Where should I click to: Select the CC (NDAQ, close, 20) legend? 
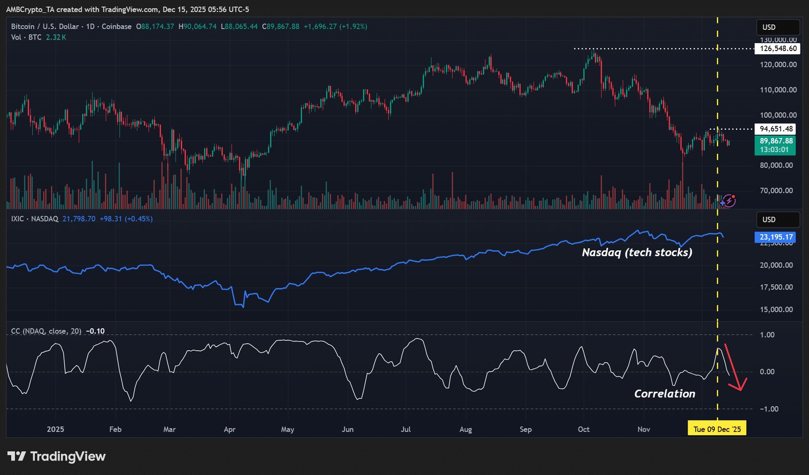(46, 331)
